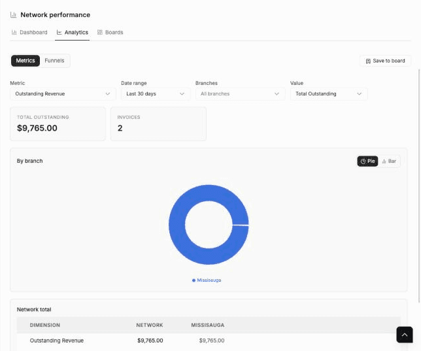Click the Network performance chart icon
Image resolution: width=421 pixels, height=351 pixels.
pos(14,15)
